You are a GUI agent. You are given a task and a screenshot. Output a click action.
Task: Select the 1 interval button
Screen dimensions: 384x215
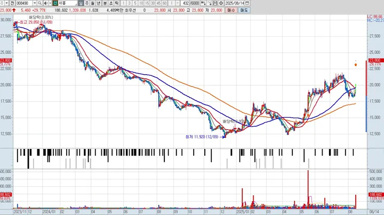tap(123, 3)
